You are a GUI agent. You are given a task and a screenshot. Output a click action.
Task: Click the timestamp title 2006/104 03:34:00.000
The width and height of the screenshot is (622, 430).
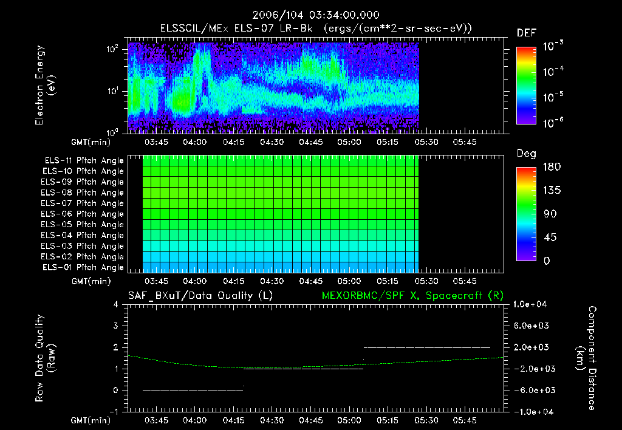(316, 15)
